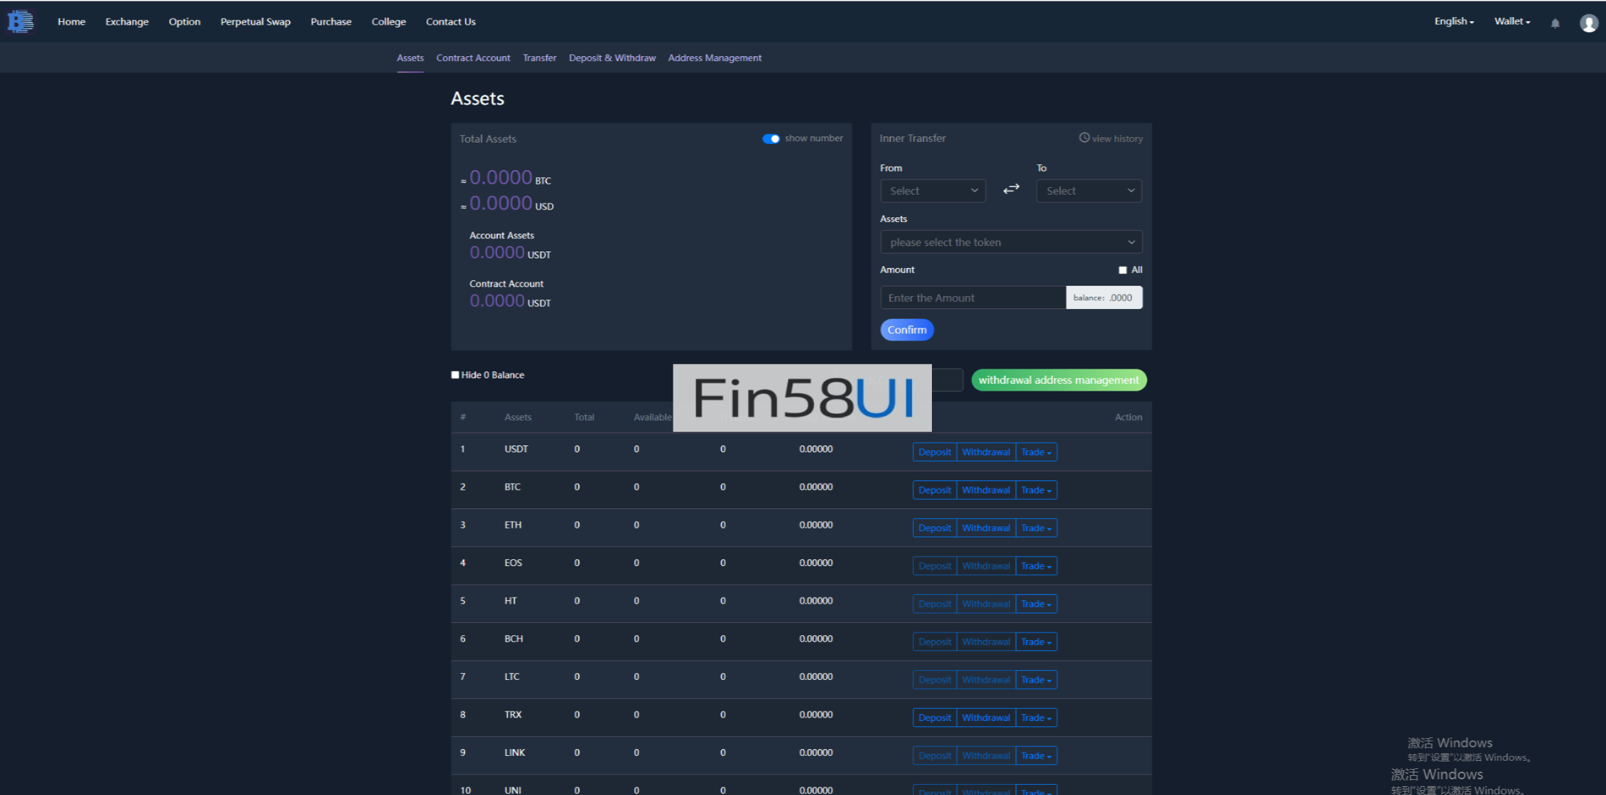Image resolution: width=1606 pixels, height=795 pixels.
Task: Open the notification bell
Action: 1555,23
